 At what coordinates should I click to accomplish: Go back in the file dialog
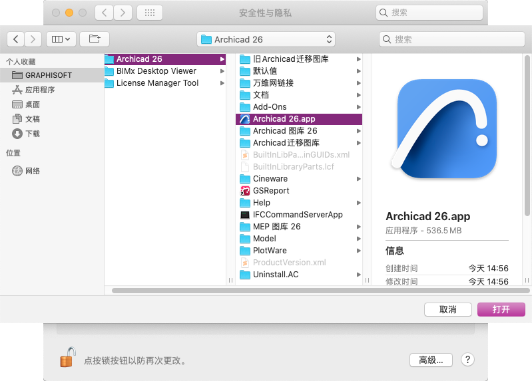coord(15,39)
